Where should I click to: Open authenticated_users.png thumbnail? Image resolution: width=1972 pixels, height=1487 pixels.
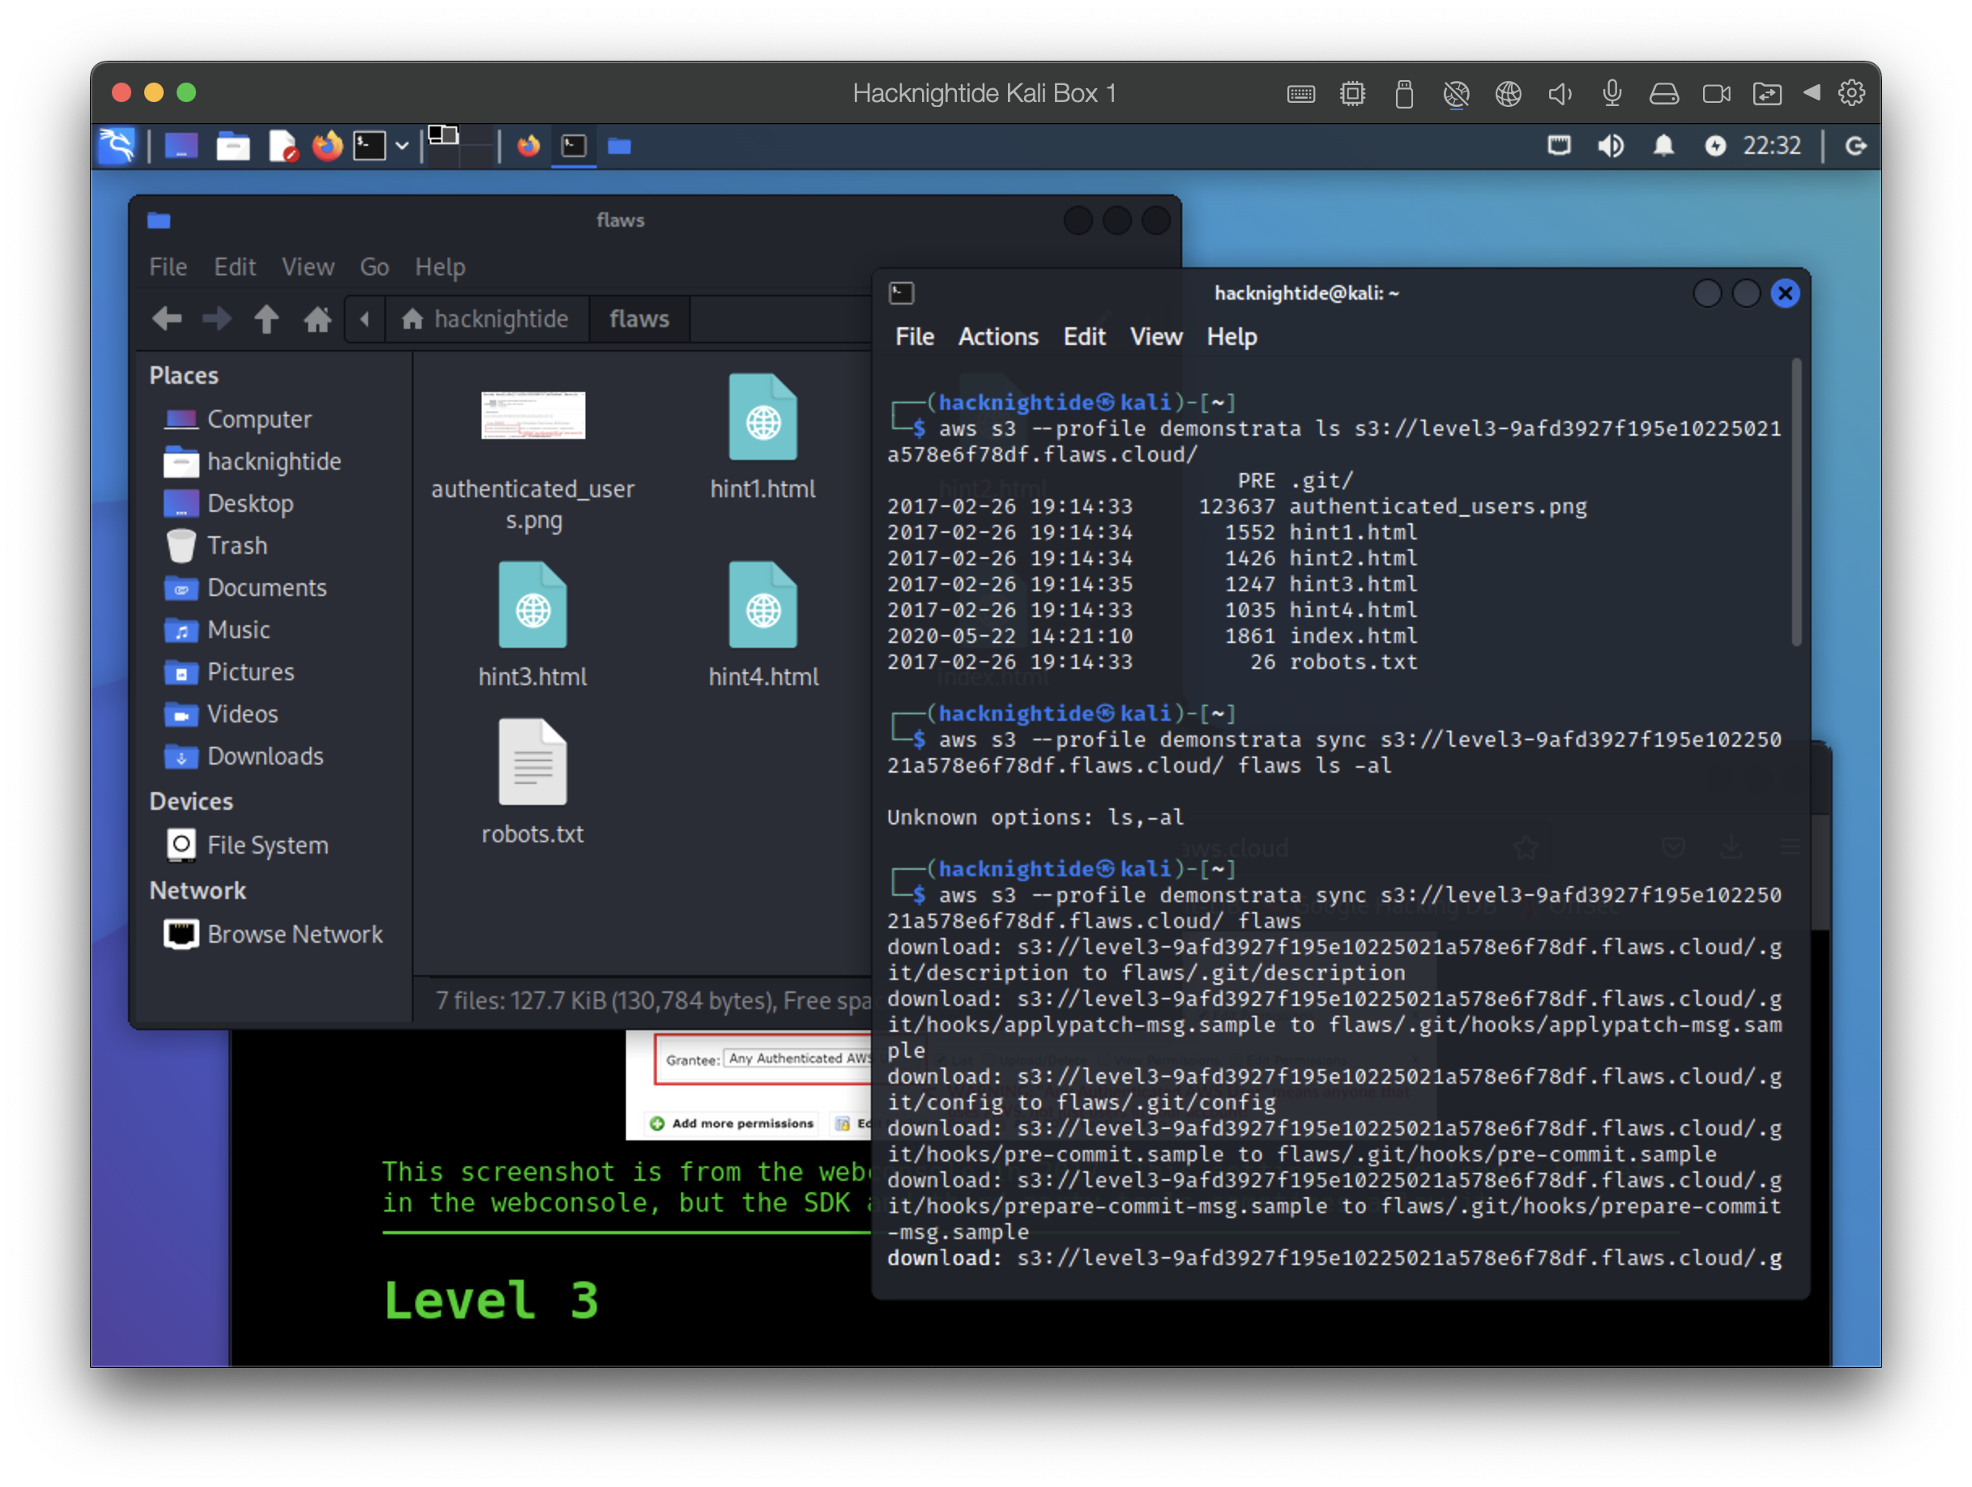point(532,415)
